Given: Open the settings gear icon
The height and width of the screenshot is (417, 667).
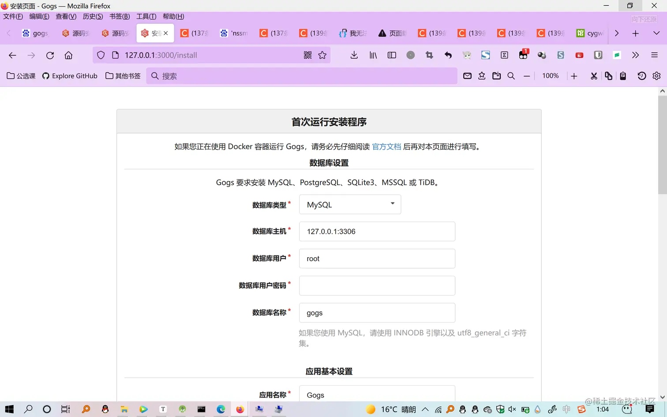Looking at the screenshot, I should [x=656, y=76].
